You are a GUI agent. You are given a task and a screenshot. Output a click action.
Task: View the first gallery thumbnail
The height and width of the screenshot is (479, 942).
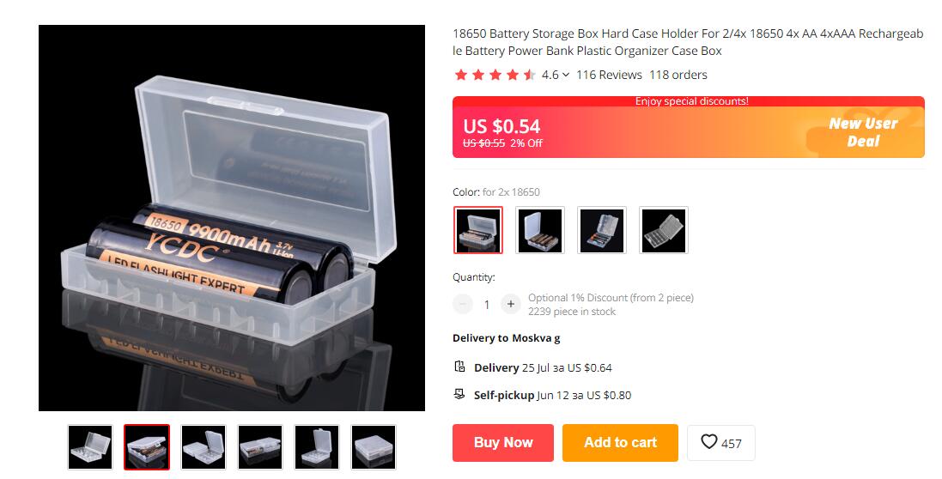coord(90,447)
